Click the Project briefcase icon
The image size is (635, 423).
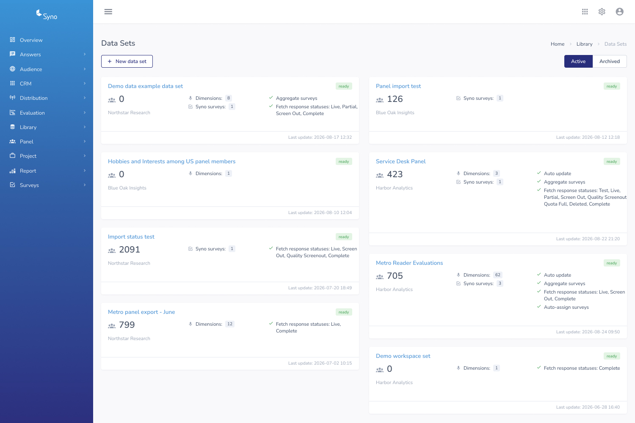[13, 156]
